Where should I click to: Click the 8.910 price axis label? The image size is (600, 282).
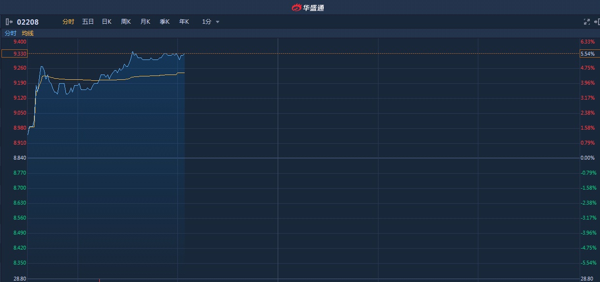(x=20, y=143)
